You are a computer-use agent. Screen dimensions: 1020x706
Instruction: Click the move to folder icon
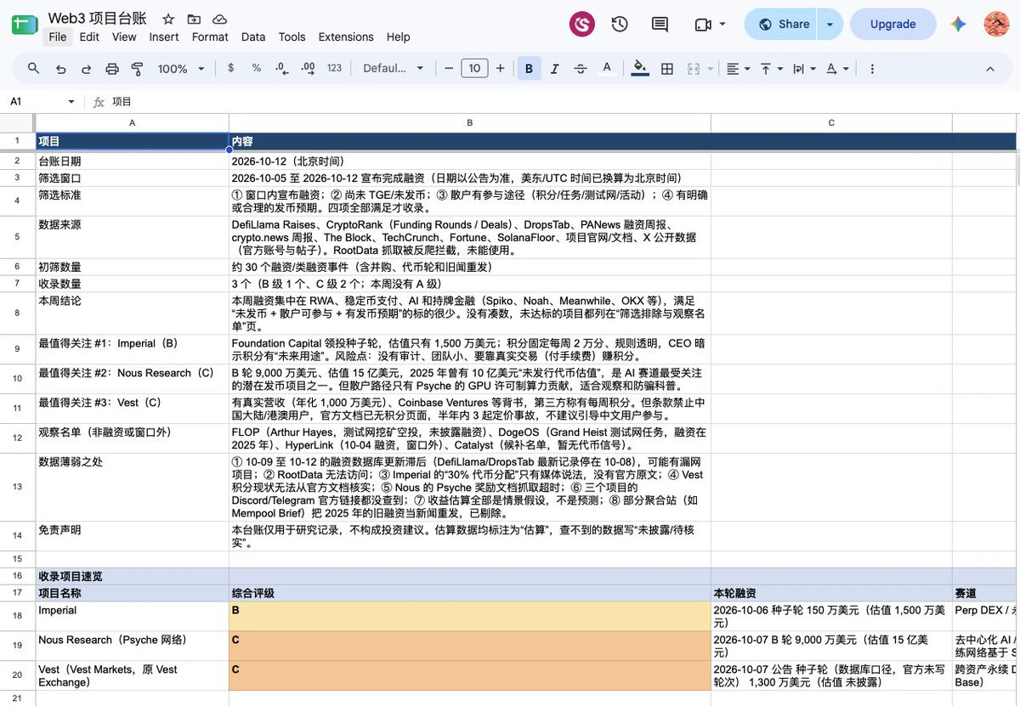[194, 19]
